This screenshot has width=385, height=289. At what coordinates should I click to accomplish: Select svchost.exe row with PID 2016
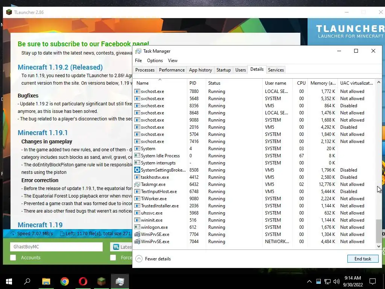tap(254, 127)
